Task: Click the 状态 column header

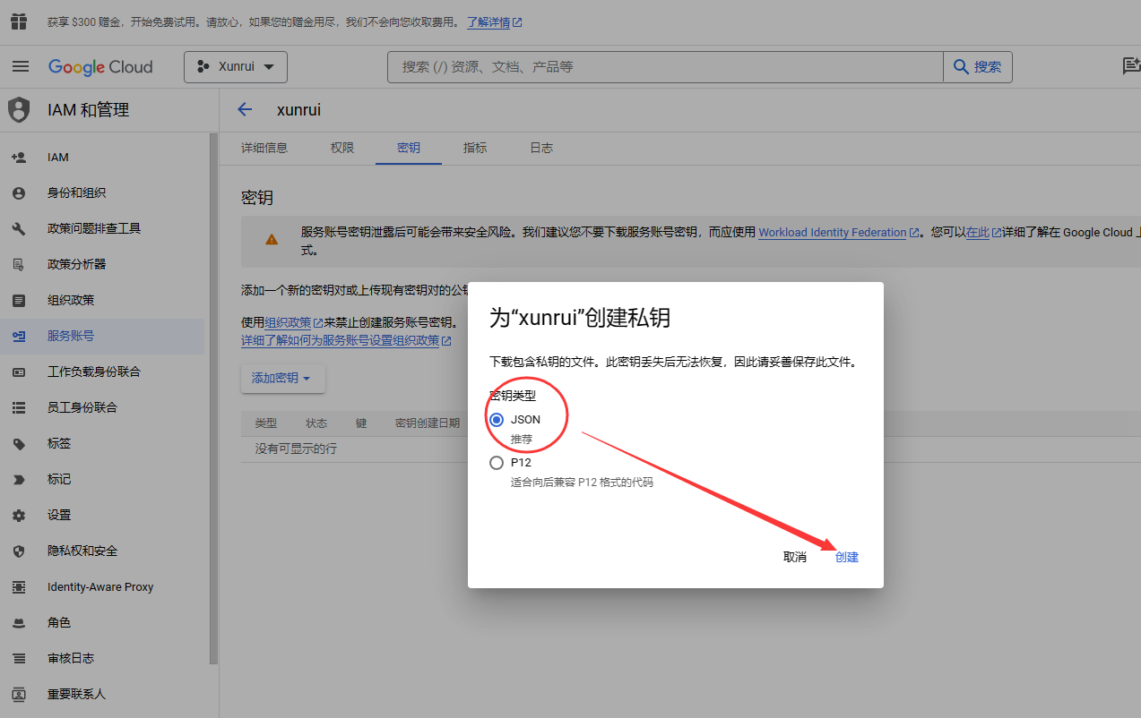Action: [316, 423]
